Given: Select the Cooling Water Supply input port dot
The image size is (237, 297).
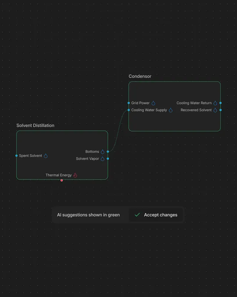Looking at the screenshot, I should coord(128,110).
